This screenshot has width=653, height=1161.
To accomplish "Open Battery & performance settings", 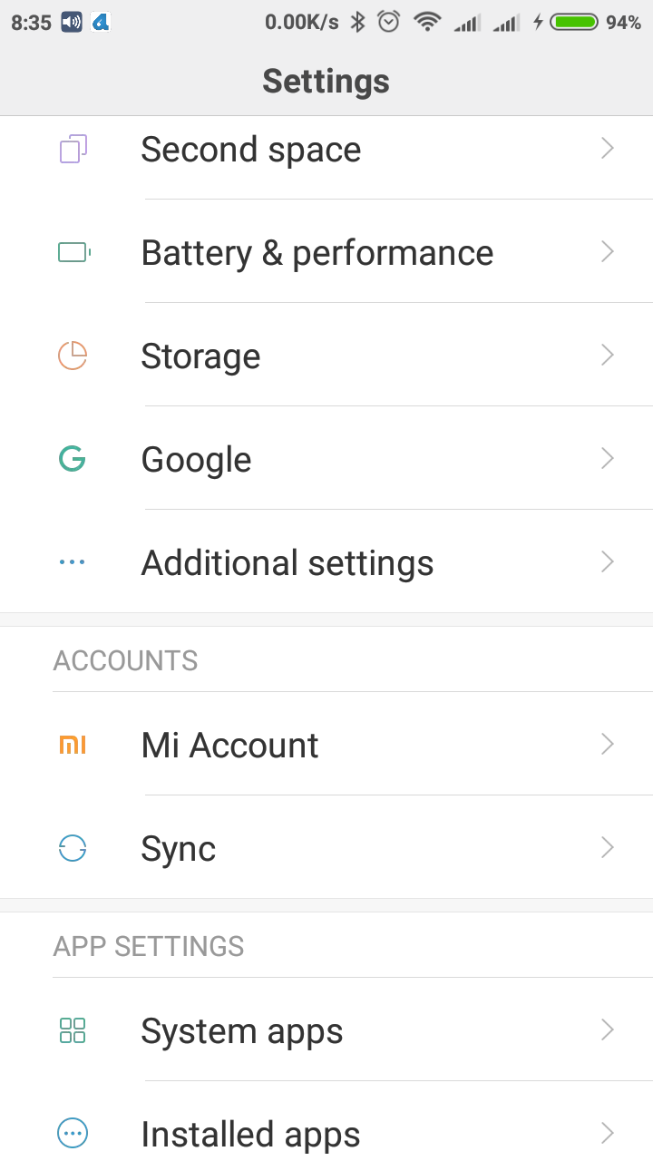I will click(317, 252).
